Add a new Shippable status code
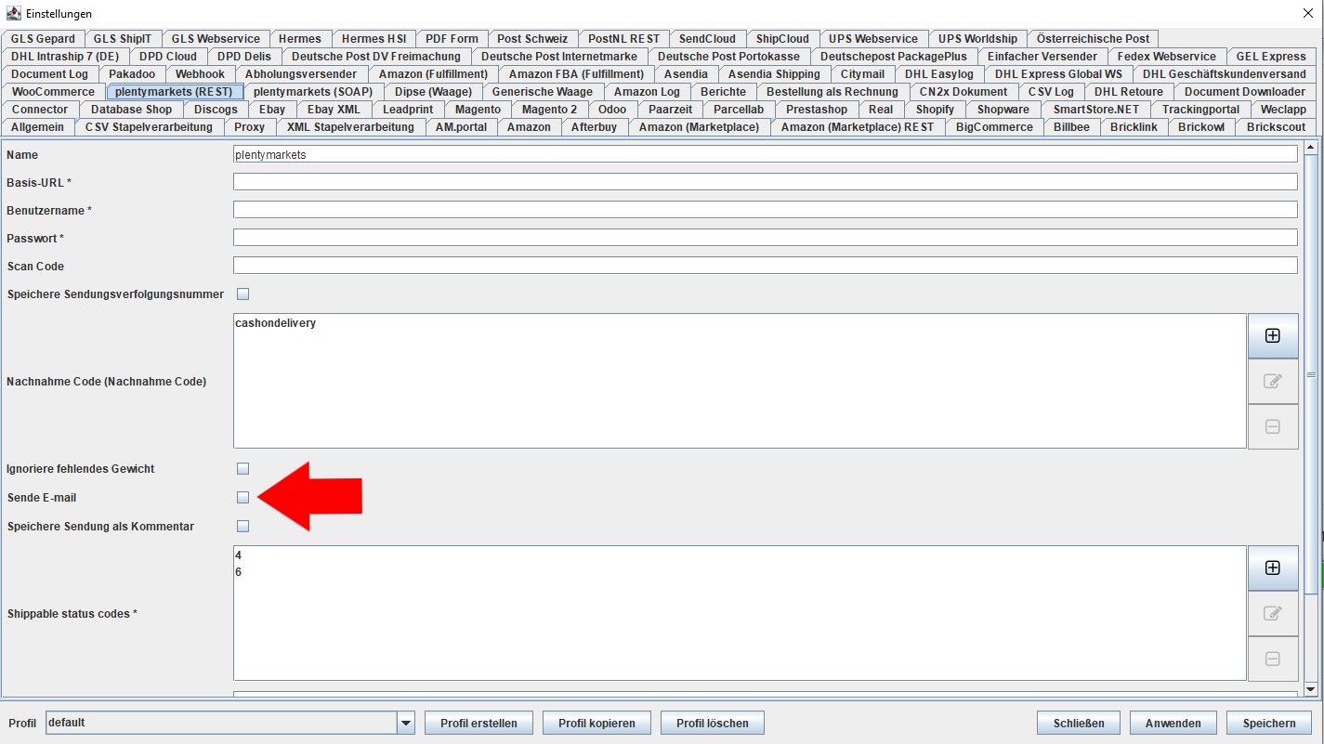Image resolution: width=1324 pixels, height=744 pixels. click(1272, 568)
